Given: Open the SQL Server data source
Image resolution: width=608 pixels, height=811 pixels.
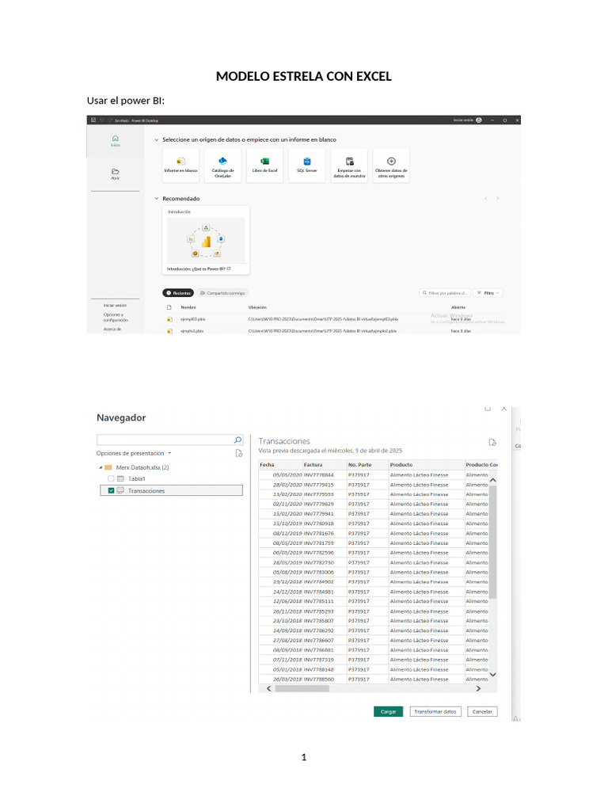Looking at the screenshot, I should coord(307,165).
